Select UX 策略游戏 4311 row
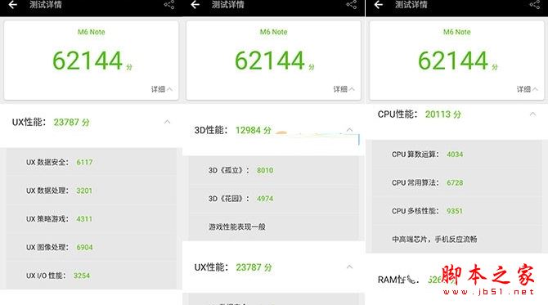Image resolution: width=548 pixels, height=305 pixels. coord(92,219)
